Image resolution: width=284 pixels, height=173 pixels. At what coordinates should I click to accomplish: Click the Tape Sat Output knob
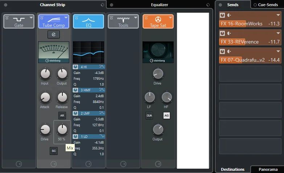[x=158, y=129]
